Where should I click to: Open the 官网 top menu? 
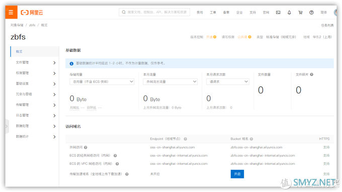(266, 13)
